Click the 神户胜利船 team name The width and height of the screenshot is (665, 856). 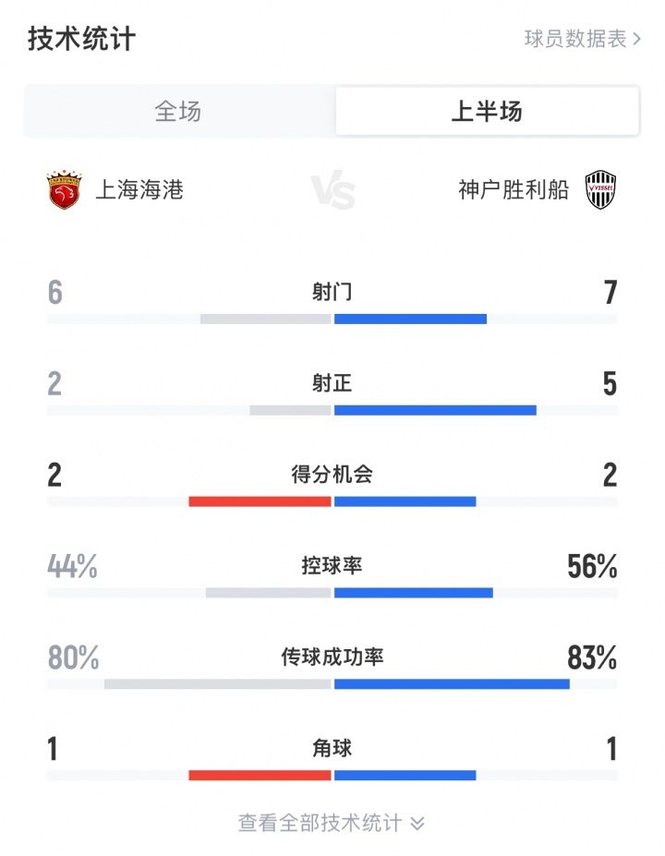(x=514, y=190)
